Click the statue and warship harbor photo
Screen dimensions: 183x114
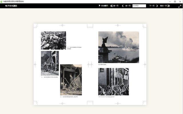pos(119,47)
